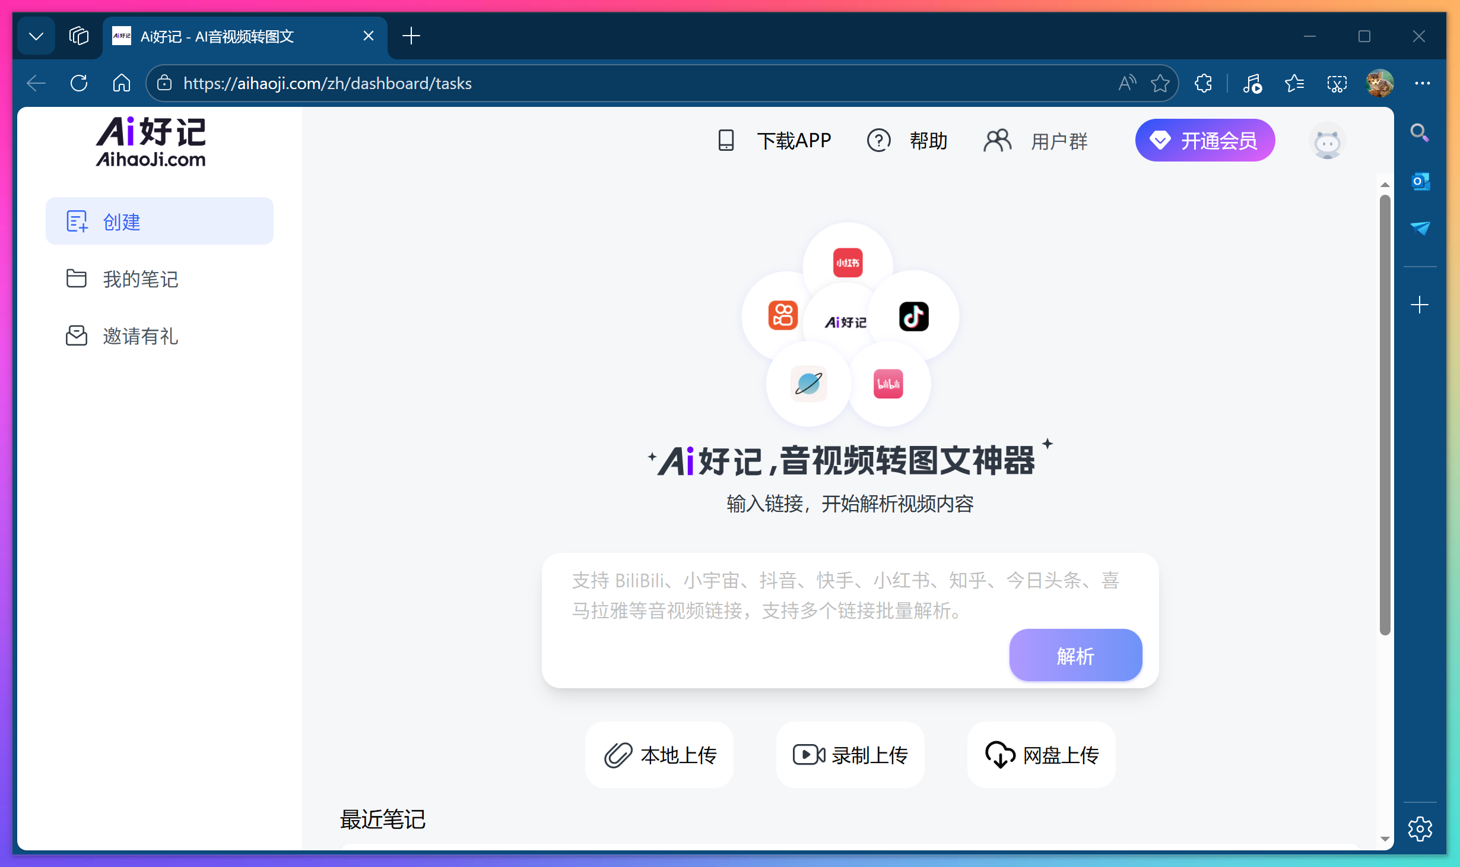The width and height of the screenshot is (1460, 867).
Task: Go to browser home page
Action: coord(122,83)
